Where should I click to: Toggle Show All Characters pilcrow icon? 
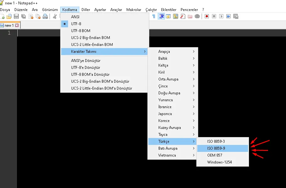point(154,16)
